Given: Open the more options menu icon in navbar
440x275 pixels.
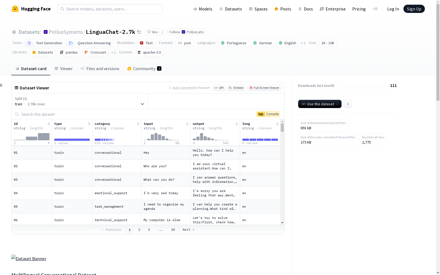Looking at the screenshot, I should [x=375, y=9].
